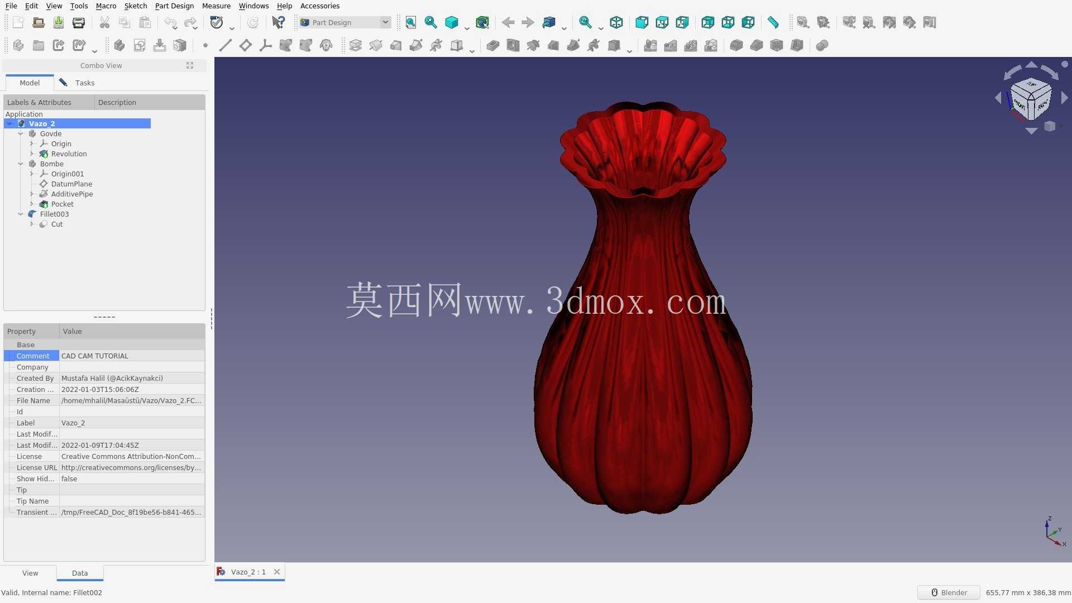Create a local coordinate system
The height and width of the screenshot is (603, 1072).
266,45
